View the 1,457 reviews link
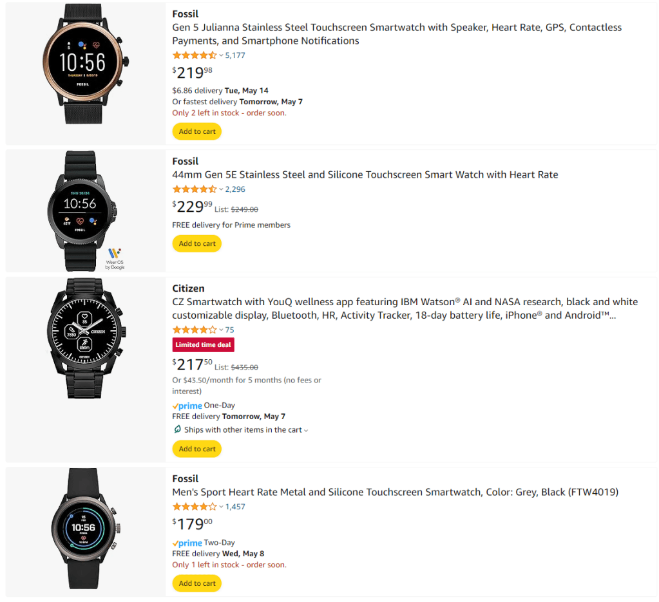The image size is (659, 602). (x=235, y=507)
